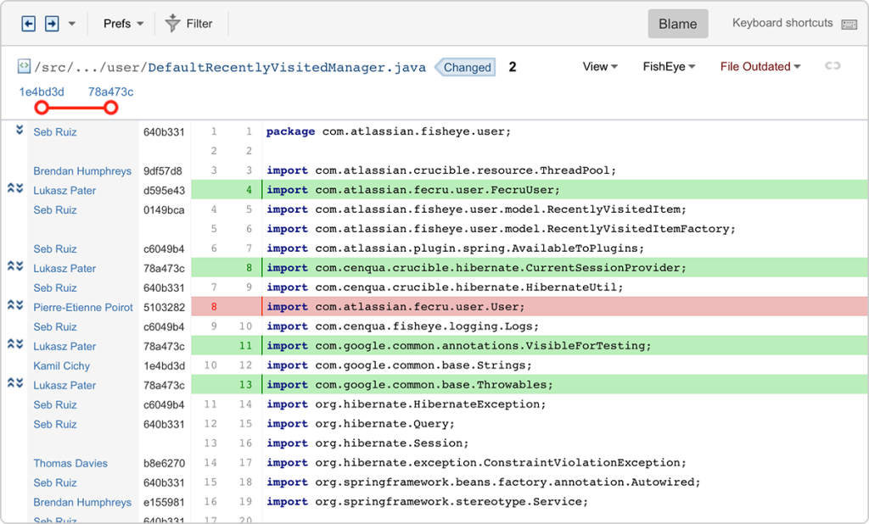The width and height of the screenshot is (869, 524).
Task: Click author link Kamil Cichy
Action: pos(61,365)
